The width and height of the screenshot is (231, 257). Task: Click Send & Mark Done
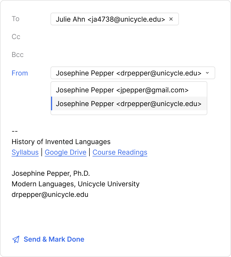point(54,239)
